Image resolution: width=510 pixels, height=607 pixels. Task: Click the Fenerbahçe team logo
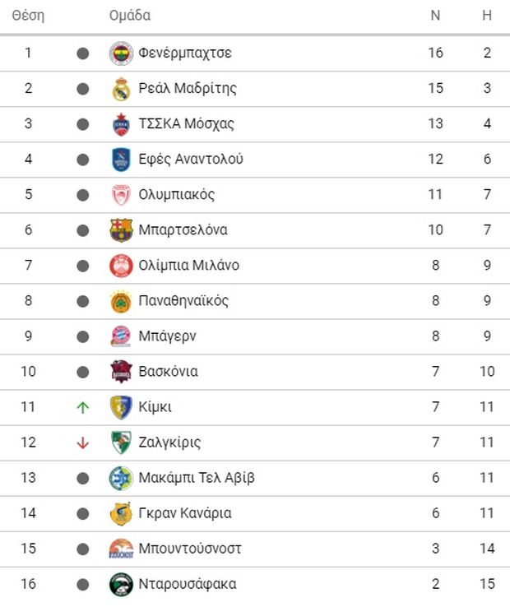121,53
